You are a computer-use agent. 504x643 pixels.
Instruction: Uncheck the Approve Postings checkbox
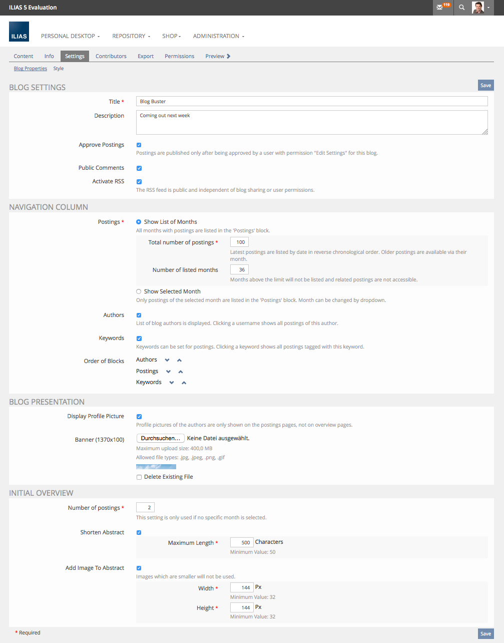[x=139, y=145]
